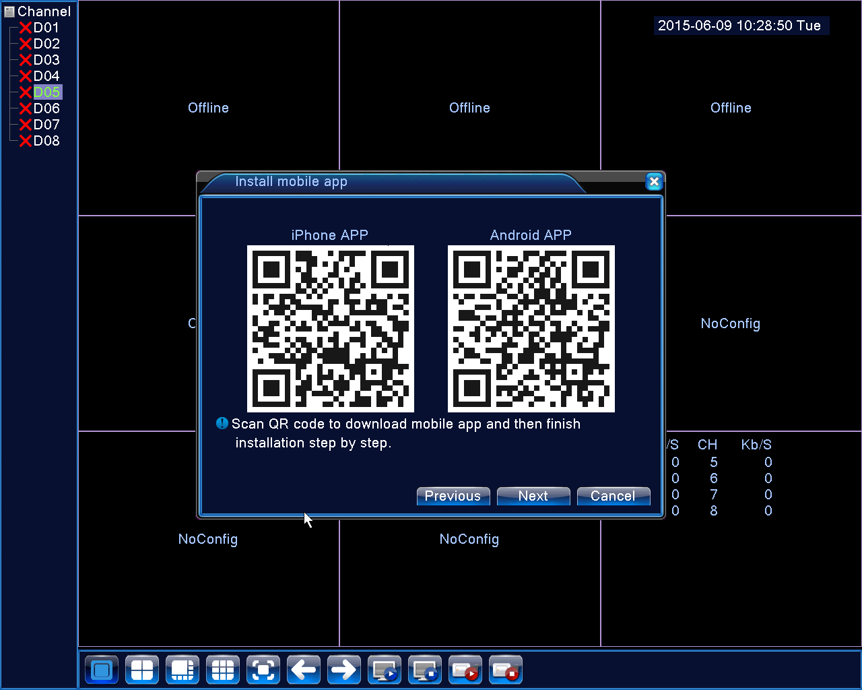Select the eight-window layout icon
Image resolution: width=862 pixels, height=690 pixels.
pyautogui.click(x=183, y=670)
